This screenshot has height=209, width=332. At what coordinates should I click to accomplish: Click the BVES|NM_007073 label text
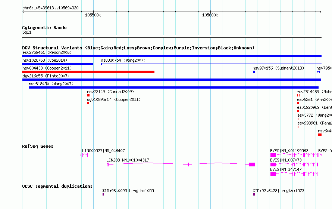[286, 160]
